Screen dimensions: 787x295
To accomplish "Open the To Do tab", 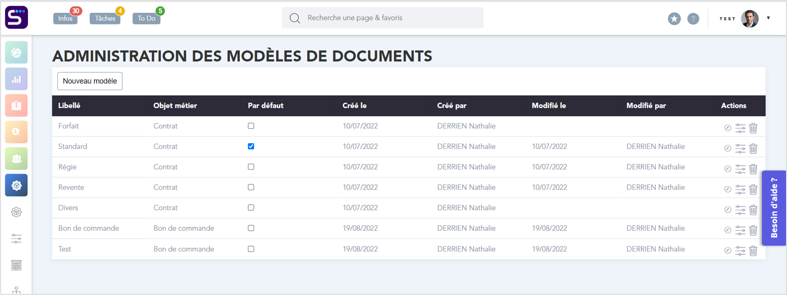I will pos(146,19).
